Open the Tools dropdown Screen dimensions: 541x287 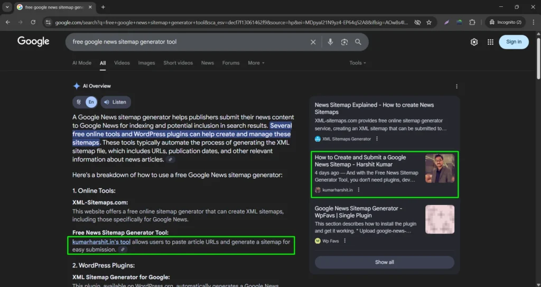tap(358, 63)
